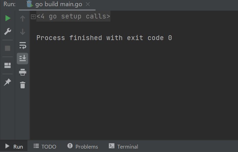Show the Problems tool window
The image size is (238, 152).
click(83, 147)
